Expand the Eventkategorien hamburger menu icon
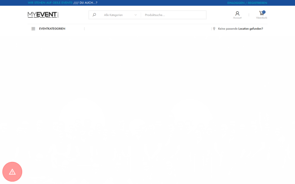Viewport: 295px width, 184px height. coord(33,29)
